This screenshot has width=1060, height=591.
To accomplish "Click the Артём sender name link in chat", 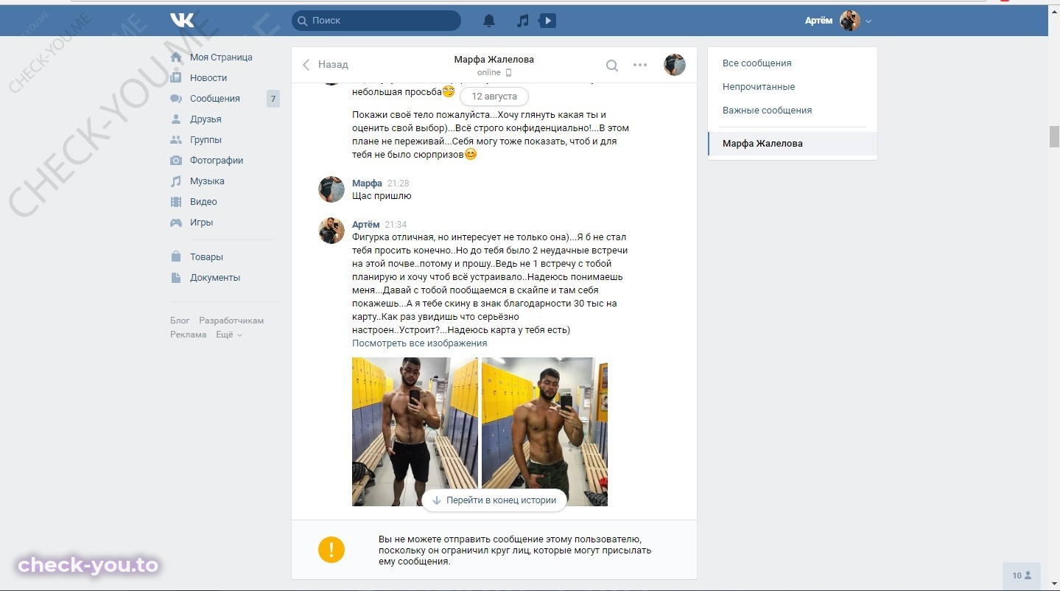I will pos(366,225).
